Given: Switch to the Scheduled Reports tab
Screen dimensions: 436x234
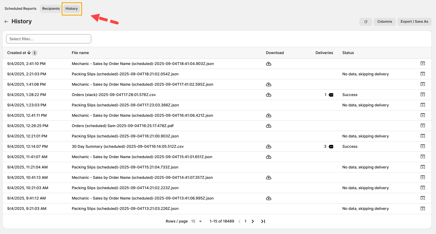Looking at the screenshot, I should coord(20,9).
